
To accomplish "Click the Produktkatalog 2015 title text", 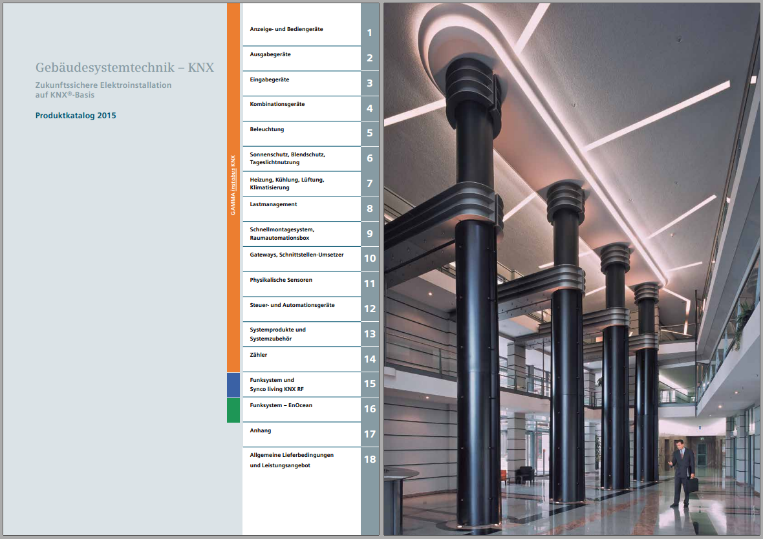I will click(x=76, y=116).
